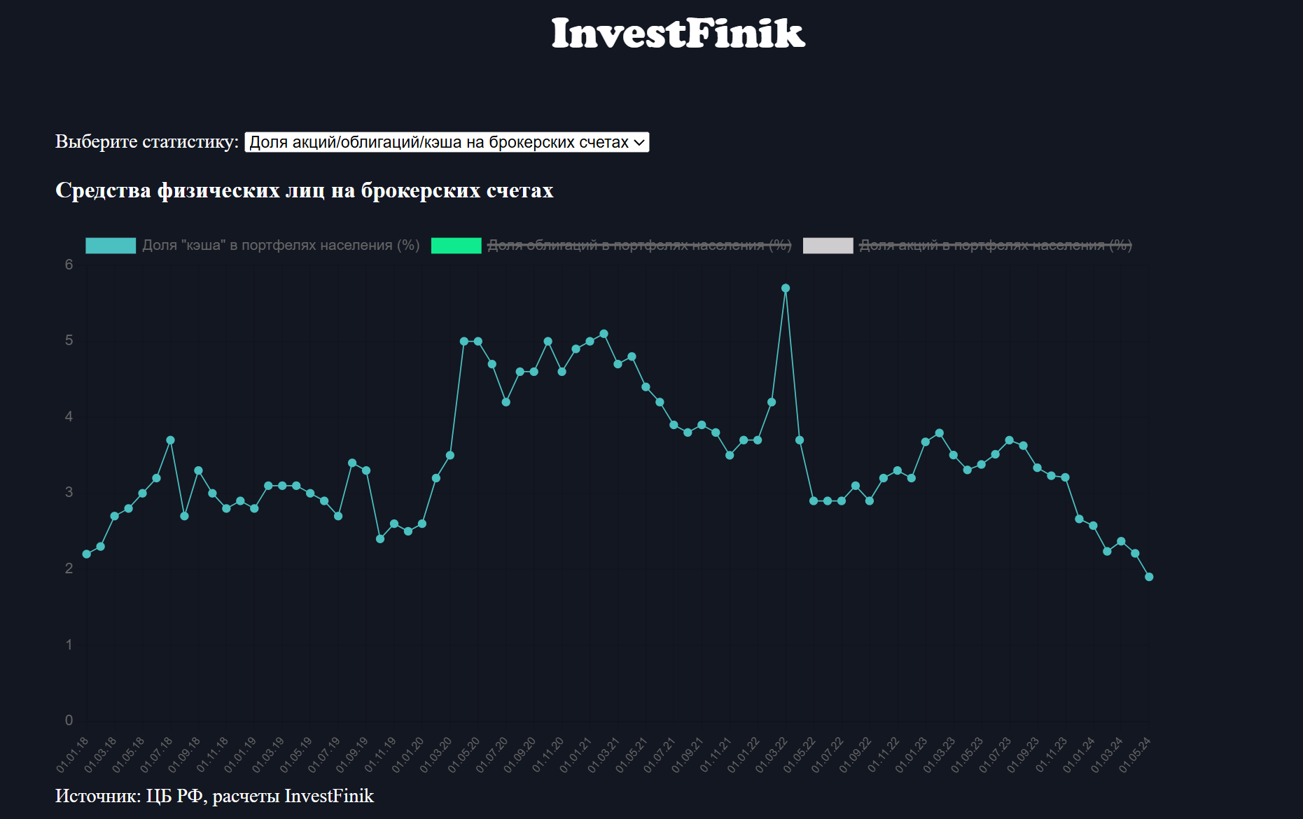Click the y-axis label 6
The image size is (1303, 819).
[x=69, y=265]
